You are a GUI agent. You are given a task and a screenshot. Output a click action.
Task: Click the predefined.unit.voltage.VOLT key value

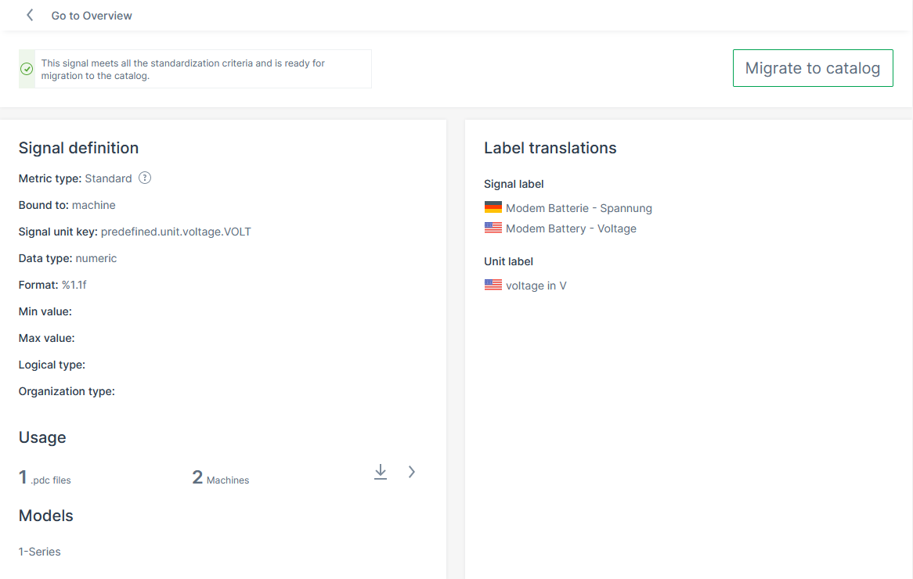176,232
